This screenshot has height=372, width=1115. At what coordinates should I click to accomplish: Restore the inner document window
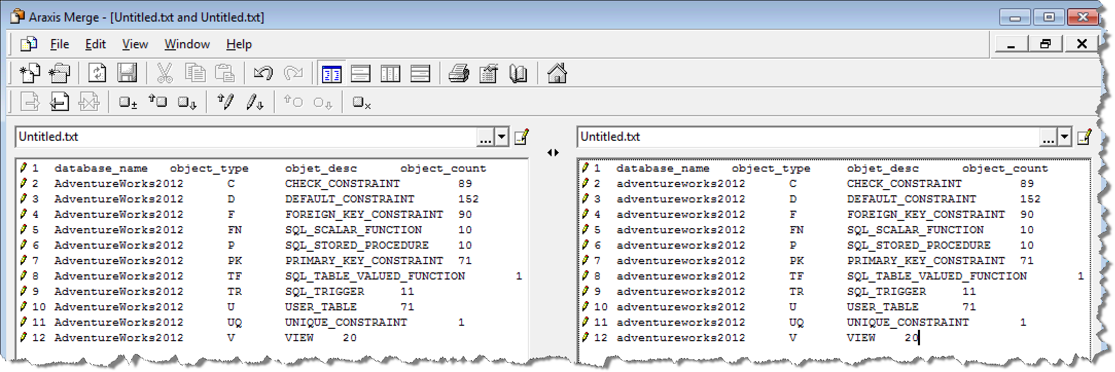(x=1045, y=44)
